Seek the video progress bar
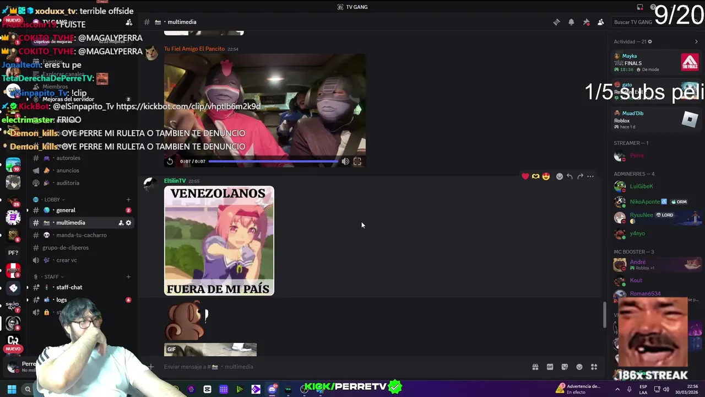The width and height of the screenshot is (705, 397). [273, 162]
